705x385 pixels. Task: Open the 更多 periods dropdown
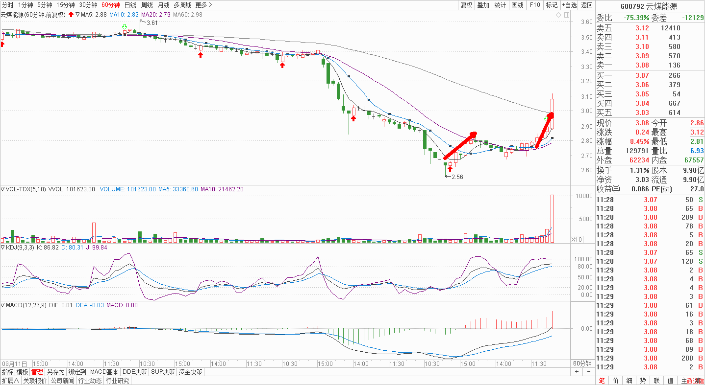pyautogui.click(x=203, y=5)
